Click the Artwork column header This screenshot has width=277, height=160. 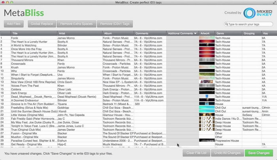[207, 33]
